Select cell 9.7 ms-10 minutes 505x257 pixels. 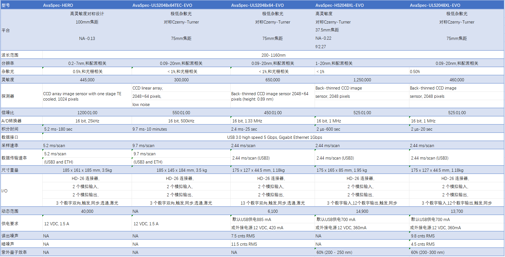181,129
